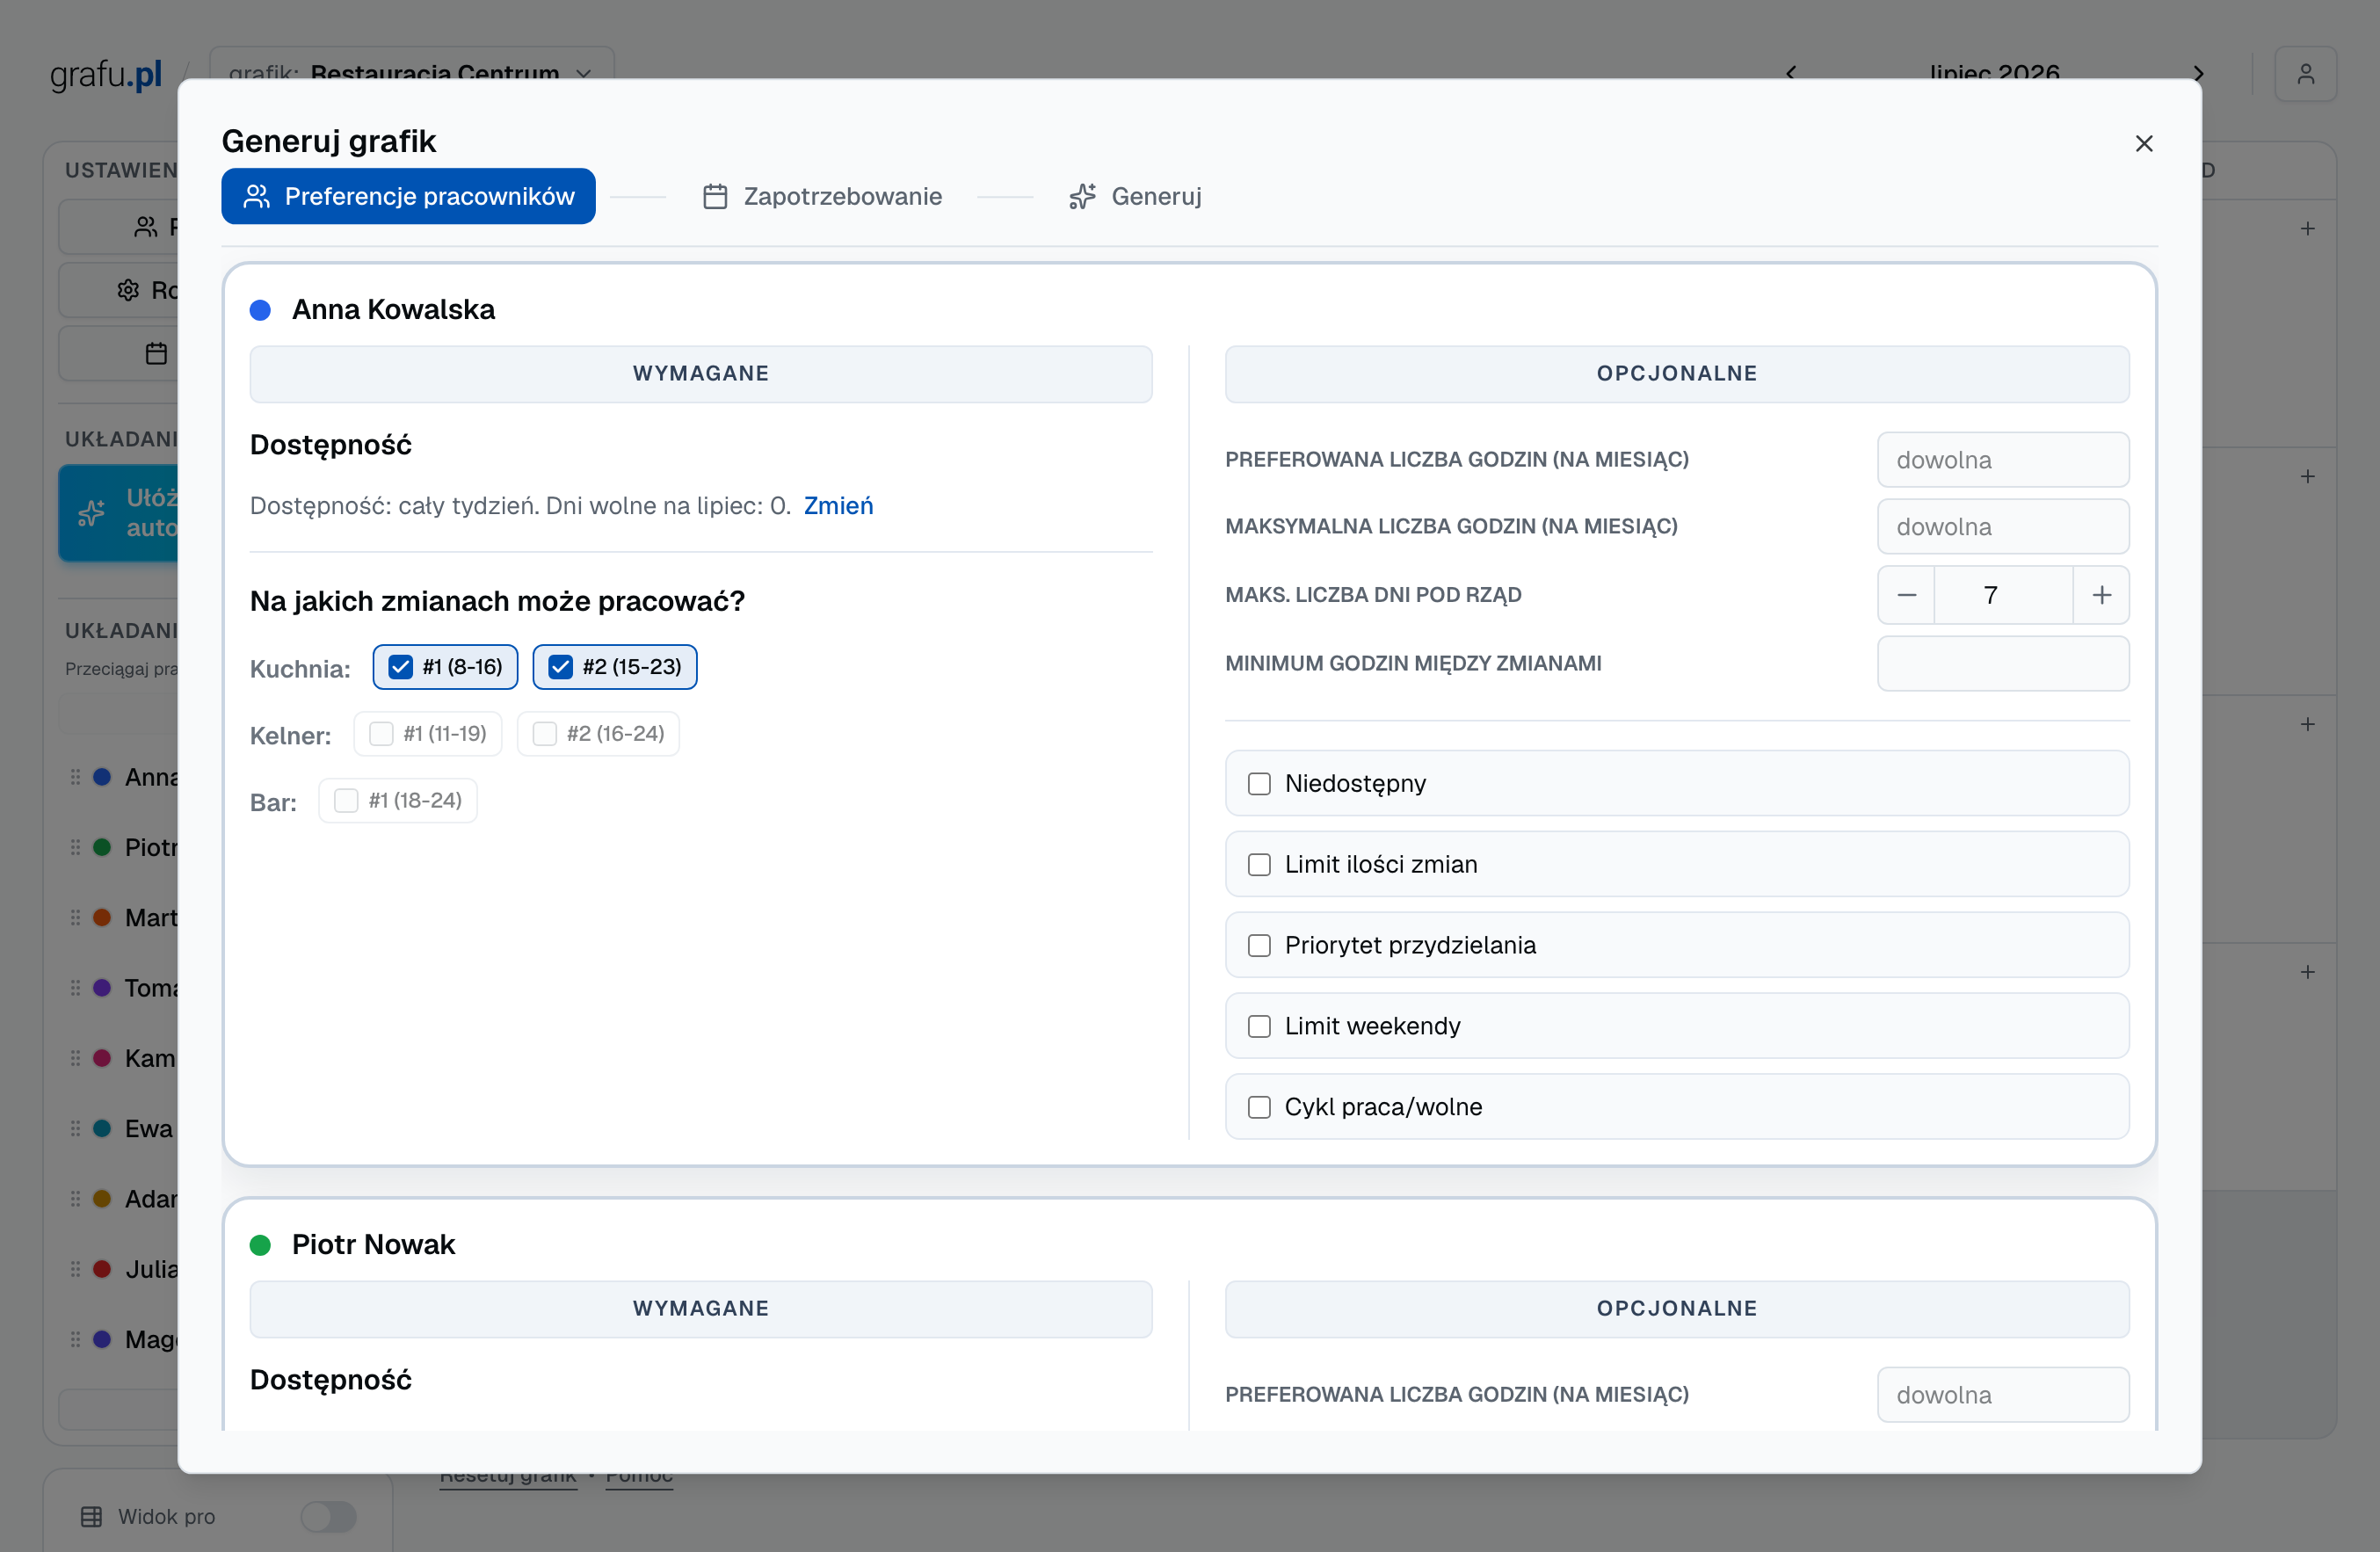Click the Pomoc link
The height and width of the screenshot is (1552, 2380).
coord(639,1480)
